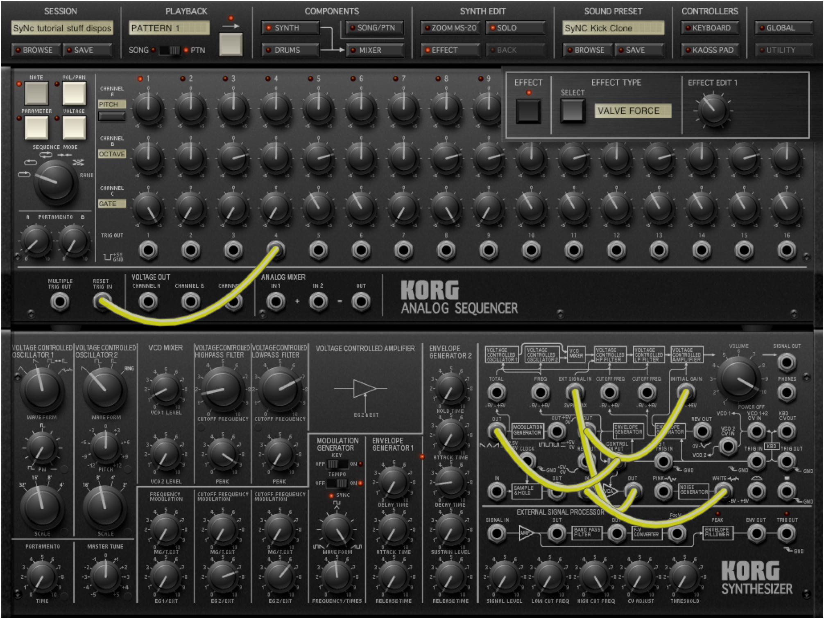
Task: Open the MIXER component
Action: click(375, 50)
